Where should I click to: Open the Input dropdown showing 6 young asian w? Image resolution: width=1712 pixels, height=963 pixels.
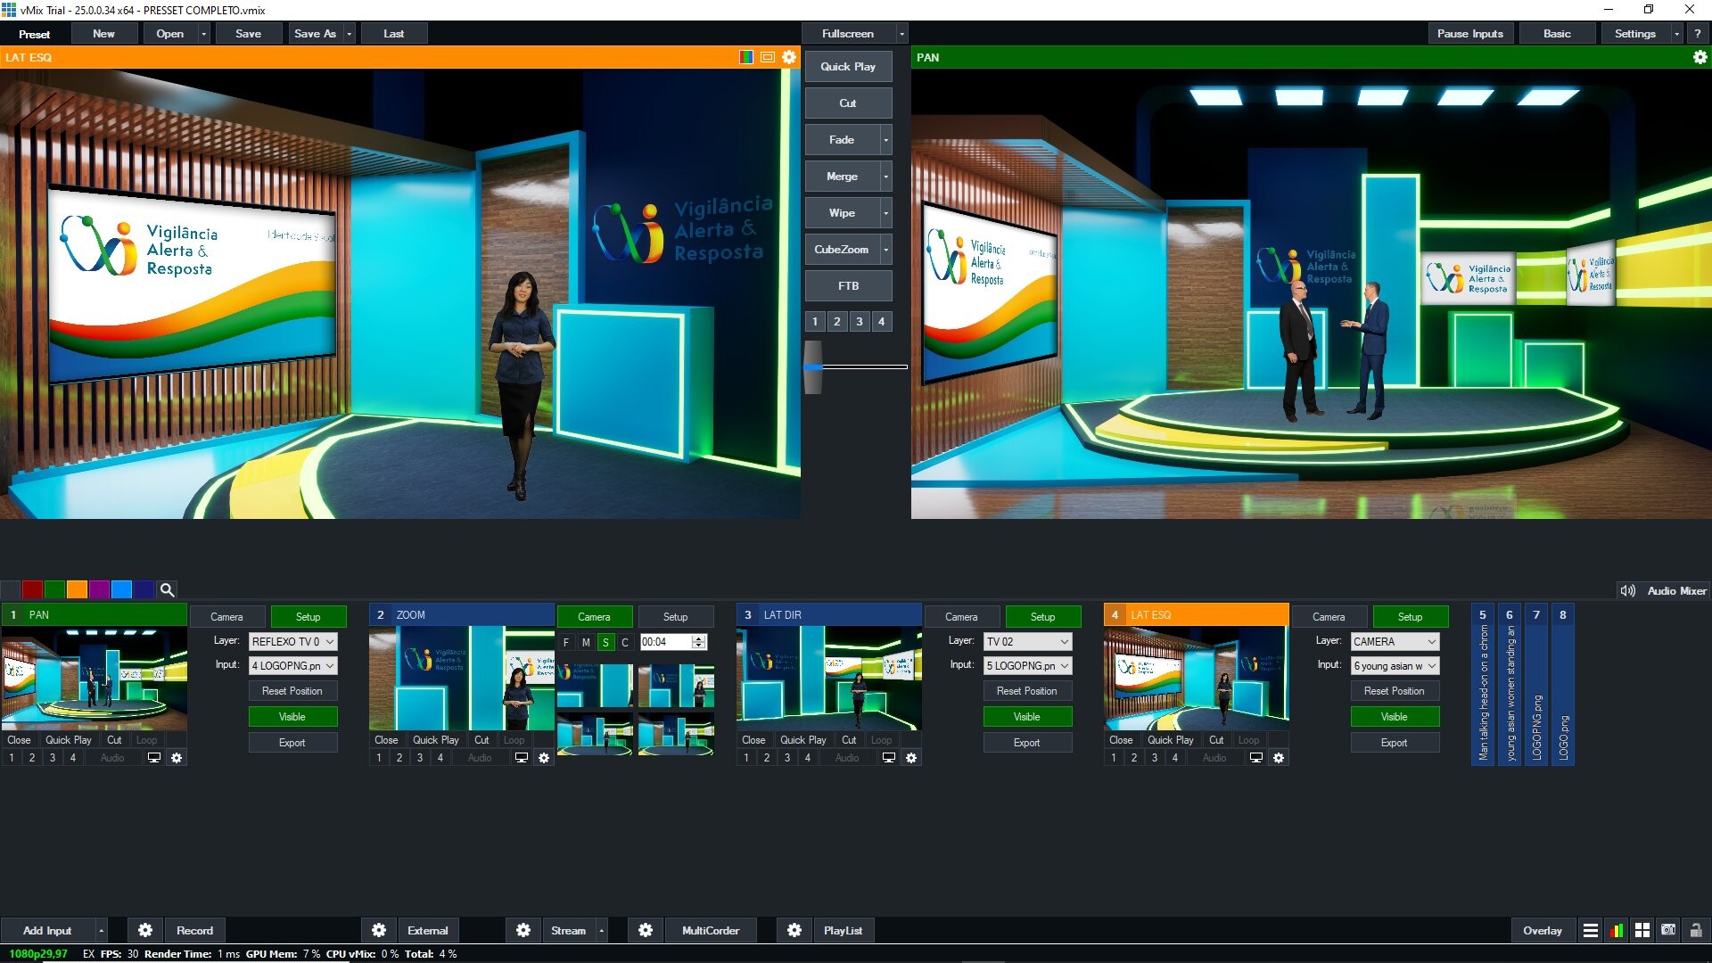(1395, 665)
